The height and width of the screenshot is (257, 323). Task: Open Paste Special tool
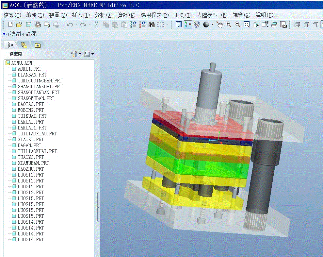tap(124, 25)
